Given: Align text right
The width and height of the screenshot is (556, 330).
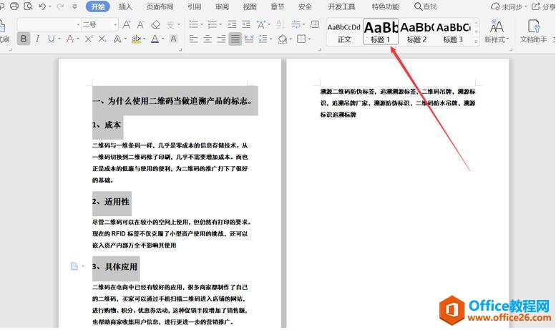Looking at the screenshot, I should pyautogui.click(x=221, y=39).
